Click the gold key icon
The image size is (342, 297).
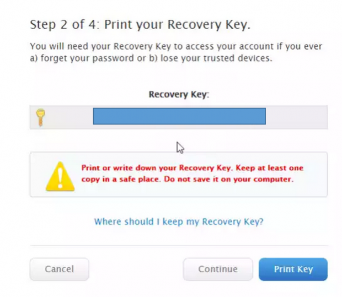pos(40,117)
